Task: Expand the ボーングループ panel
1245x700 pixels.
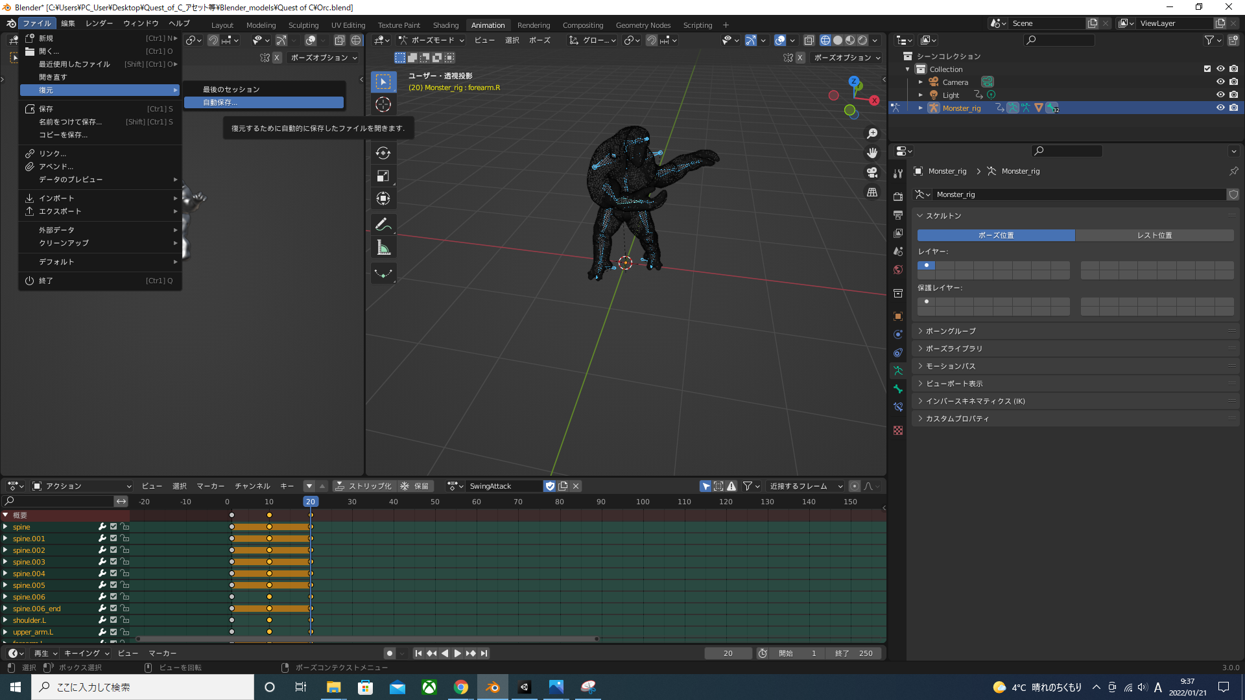Action: [x=951, y=331]
